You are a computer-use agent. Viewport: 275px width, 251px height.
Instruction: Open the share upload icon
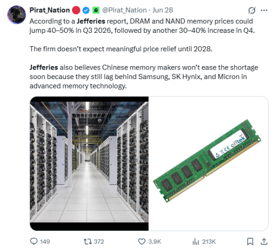[x=264, y=242]
